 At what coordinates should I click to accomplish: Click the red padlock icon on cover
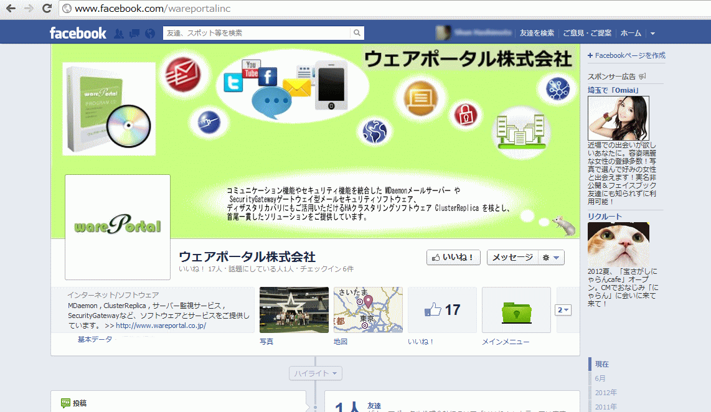coord(466,115)
